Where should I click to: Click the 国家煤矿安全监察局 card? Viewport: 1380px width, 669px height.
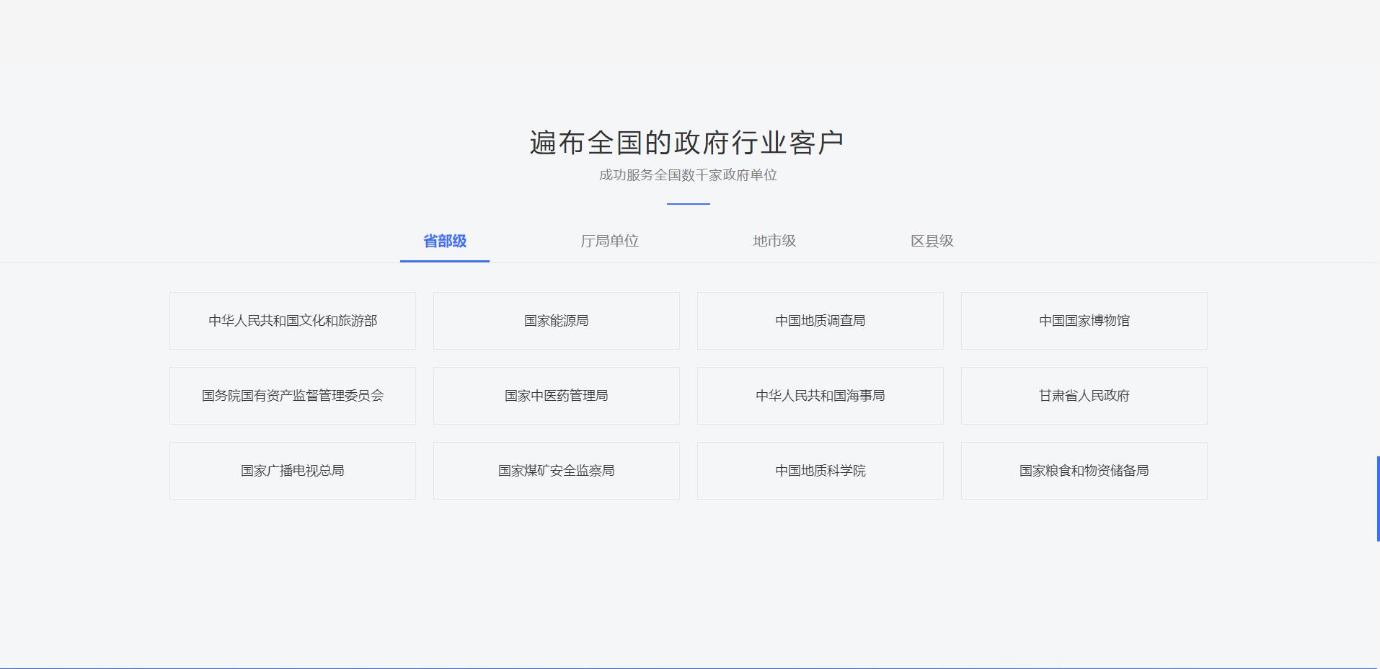point(557,471)
